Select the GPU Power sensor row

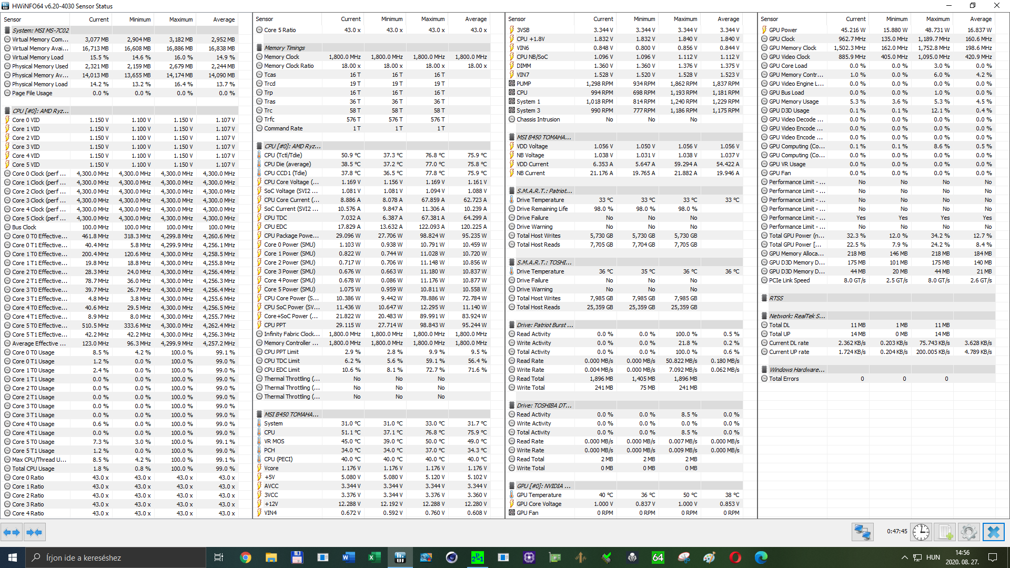[783, 30]
